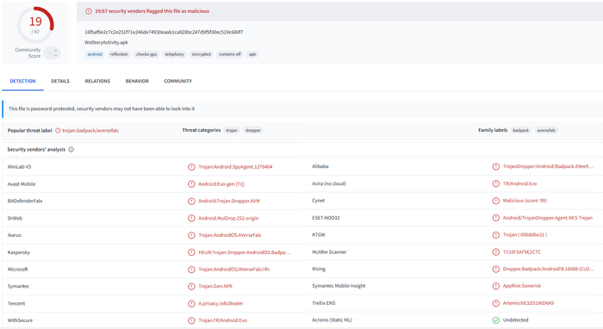Click the warning icon next to trojan.badpack/aversefalc
The width and height of the screenshot is (603, 329).
(x=58, y=130)
